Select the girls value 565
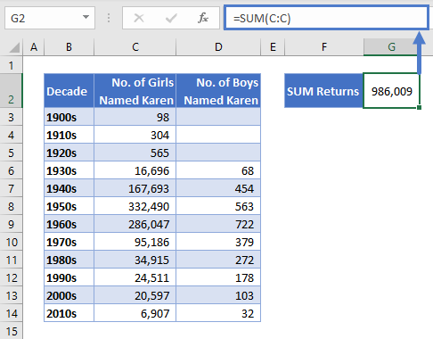The image size is (433, 339). 135,153
